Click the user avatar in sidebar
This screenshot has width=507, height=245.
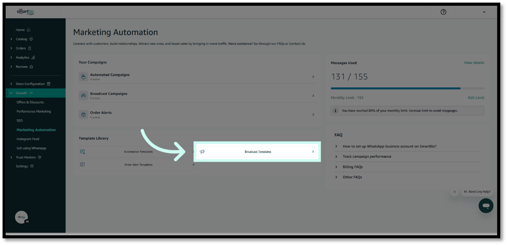[x=21, y=217]
